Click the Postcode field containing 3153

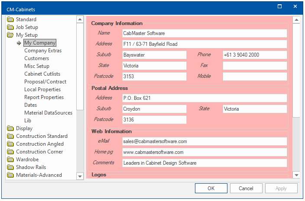pyautogui.click(x=154, y=77)
